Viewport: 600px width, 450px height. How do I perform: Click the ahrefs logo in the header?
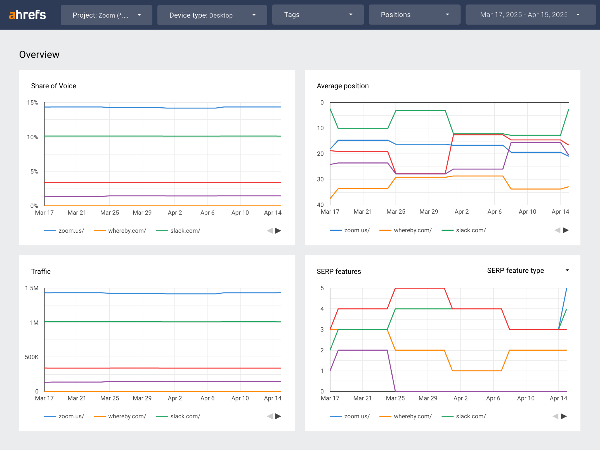(x=27, y=15)
